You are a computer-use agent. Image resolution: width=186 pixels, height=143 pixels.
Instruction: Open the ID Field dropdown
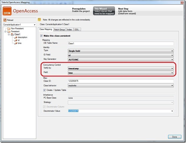[121, 55]
